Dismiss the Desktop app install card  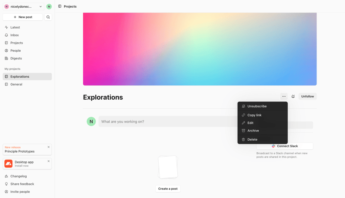pos(49,161)
